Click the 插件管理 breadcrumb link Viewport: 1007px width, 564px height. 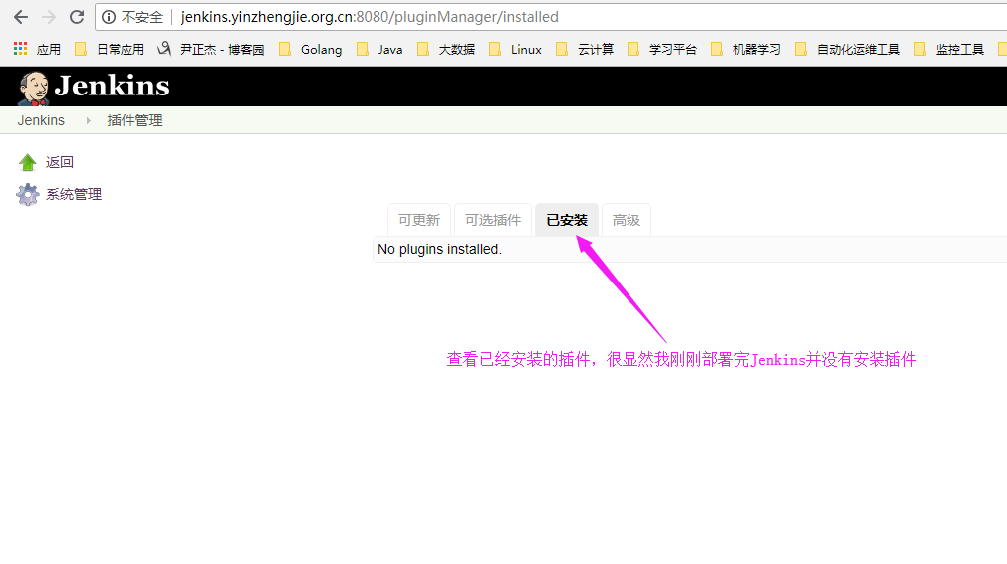tap(134, 120)
